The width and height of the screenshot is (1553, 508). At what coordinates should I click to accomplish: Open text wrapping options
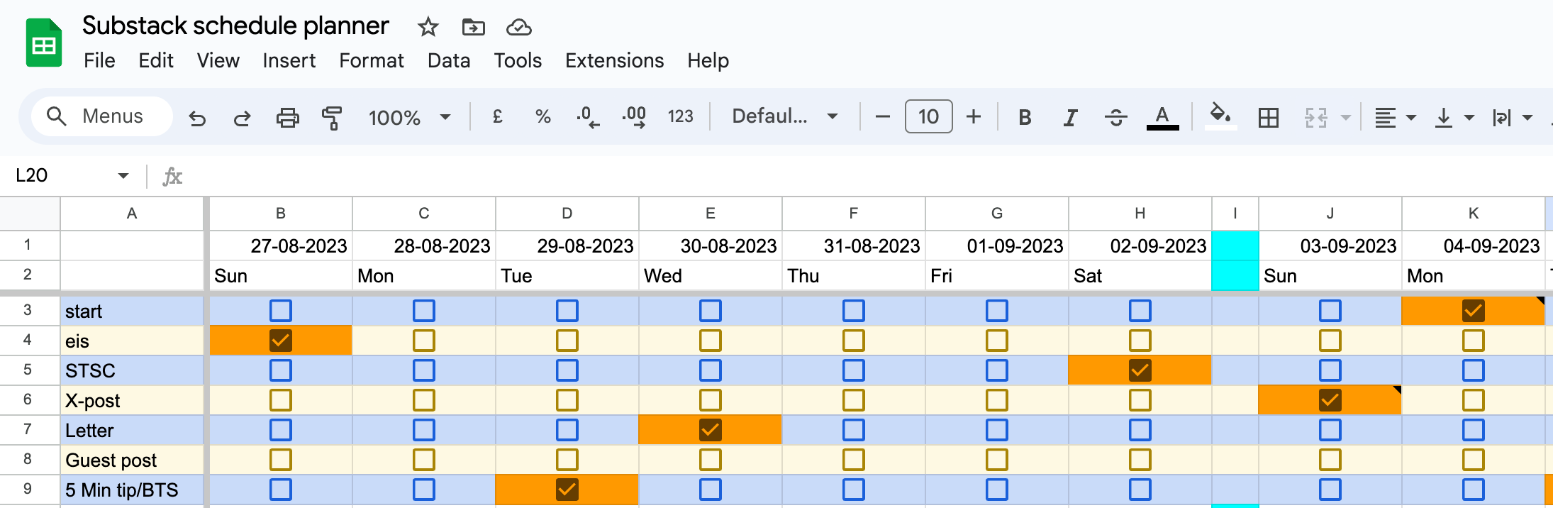tap(1502, 117)
